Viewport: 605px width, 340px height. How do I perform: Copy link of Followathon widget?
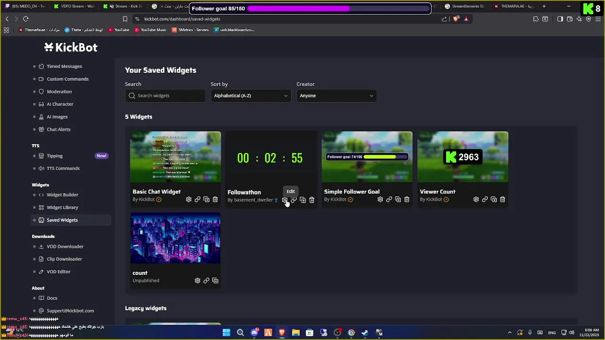point(294,200)
